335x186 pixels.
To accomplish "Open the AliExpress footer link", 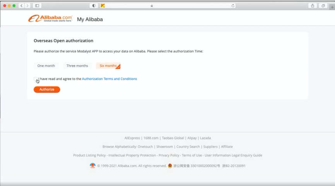I will tap(132, 138).
